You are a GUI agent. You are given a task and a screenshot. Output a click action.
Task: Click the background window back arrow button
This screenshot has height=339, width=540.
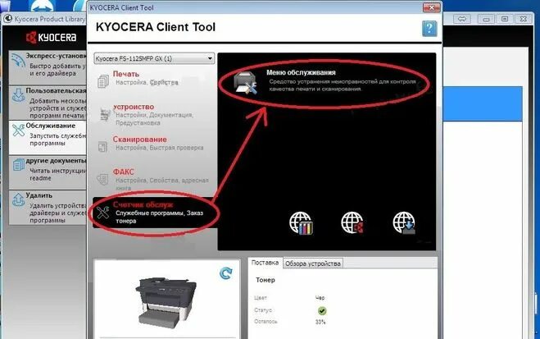pyautogui.click(x=462, y=19)
